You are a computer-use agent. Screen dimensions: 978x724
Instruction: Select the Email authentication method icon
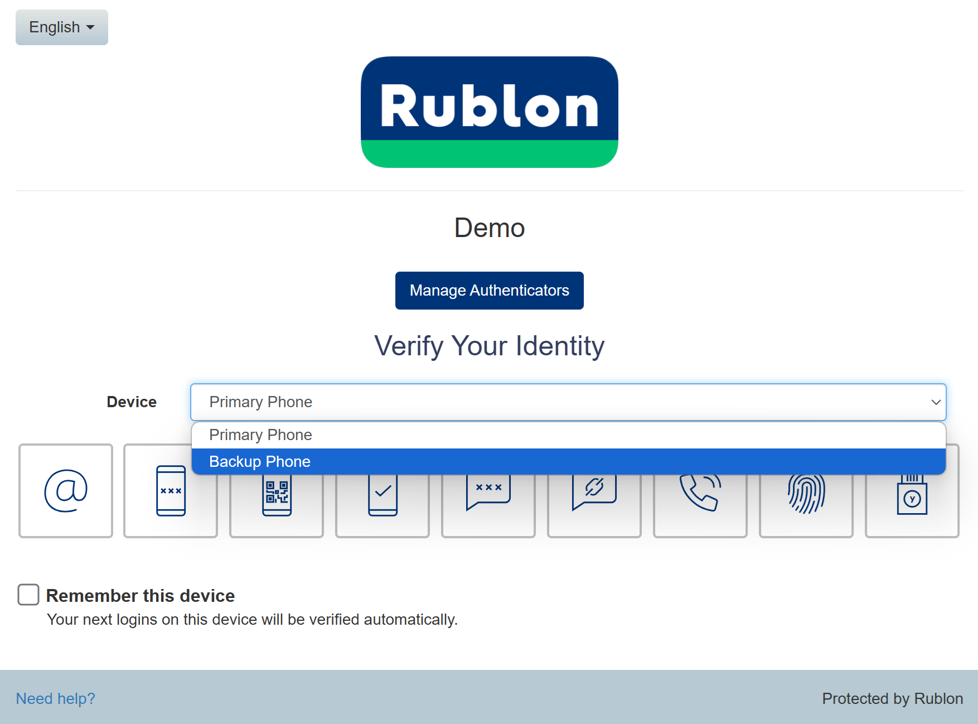pyautogui.click(x=66, y=491)
